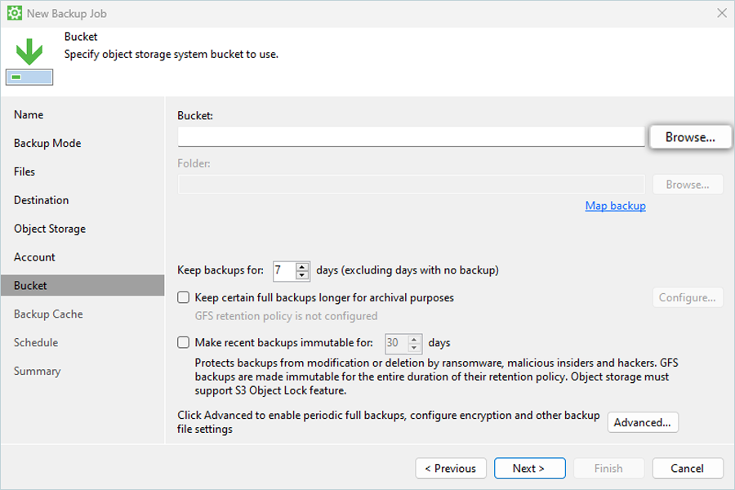This screenshot has width=735, height=490.
Task: Click the Keep backups days number field
Action: (x=284, y=270)
